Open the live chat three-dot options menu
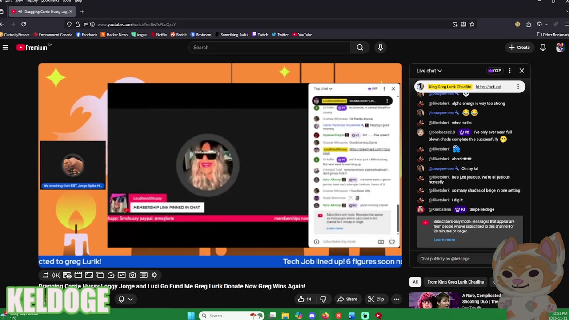 click(x=509, y=71)
